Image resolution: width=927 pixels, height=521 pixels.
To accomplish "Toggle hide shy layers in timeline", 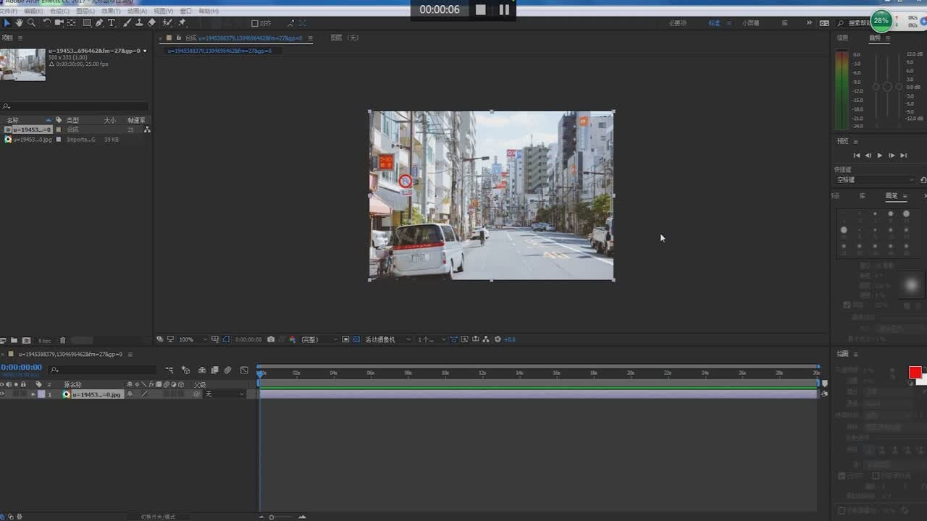I will [x=202, y=370].
